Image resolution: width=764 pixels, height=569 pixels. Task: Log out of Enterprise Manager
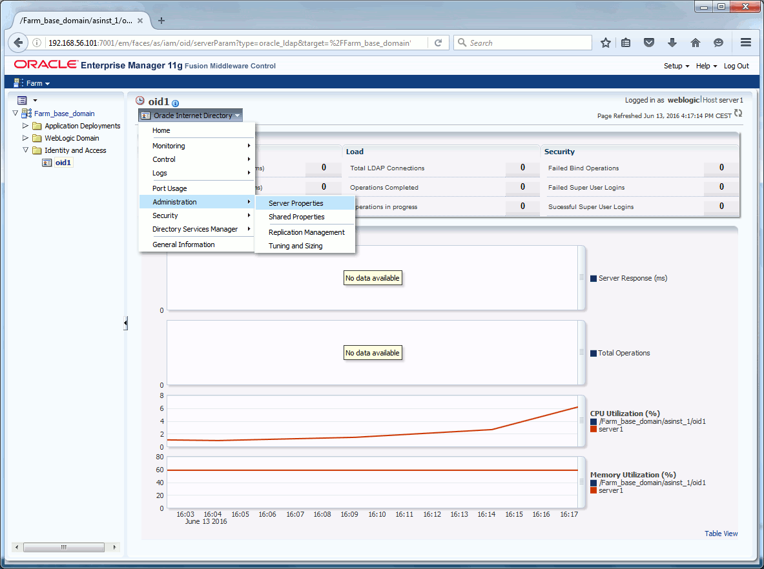[x=736, y=66]
